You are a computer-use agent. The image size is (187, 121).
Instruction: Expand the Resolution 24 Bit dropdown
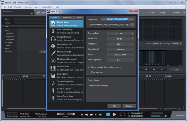120,38
